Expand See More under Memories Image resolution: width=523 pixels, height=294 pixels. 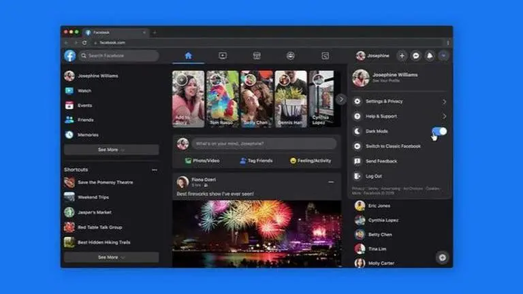111,150
